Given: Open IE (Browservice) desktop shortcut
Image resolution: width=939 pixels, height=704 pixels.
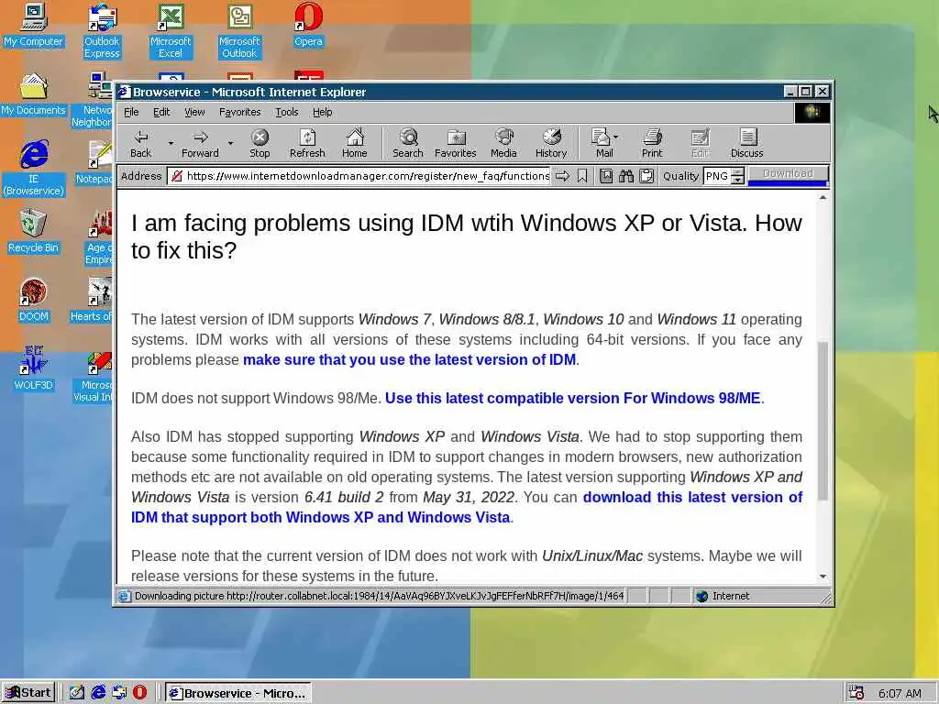Looking at the screenshot, I should coord(33,169).
